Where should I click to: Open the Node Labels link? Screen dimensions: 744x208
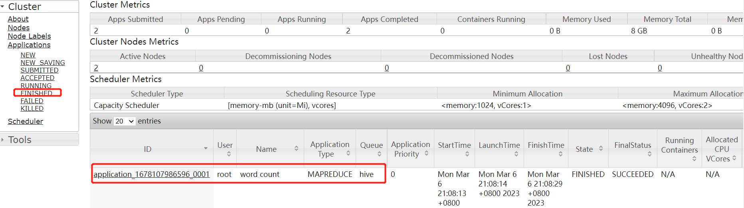click(30, 36)
